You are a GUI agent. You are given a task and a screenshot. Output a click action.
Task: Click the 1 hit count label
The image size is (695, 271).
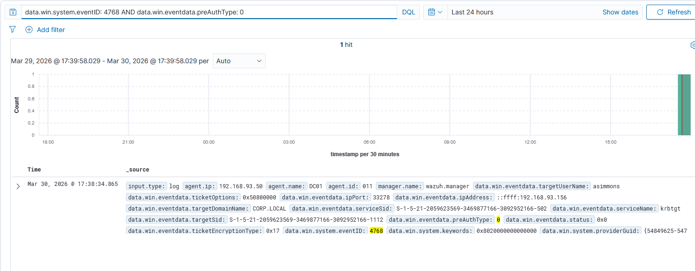coord(346,45)
